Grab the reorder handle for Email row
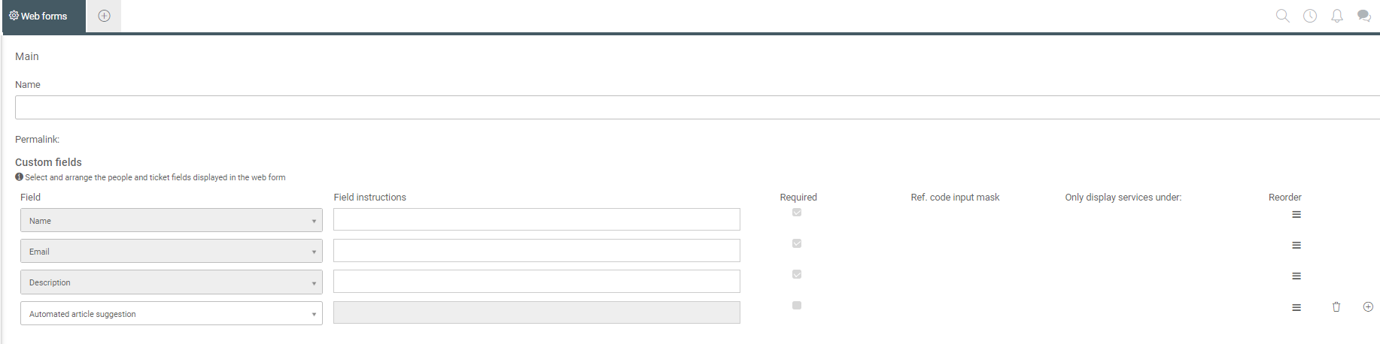1380x344 pixels. point(1296,246)
